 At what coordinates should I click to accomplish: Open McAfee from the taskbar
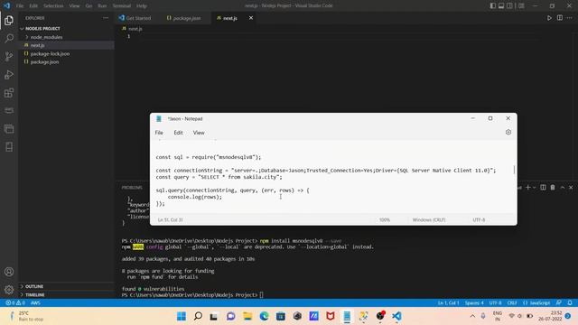coord(331,316)
